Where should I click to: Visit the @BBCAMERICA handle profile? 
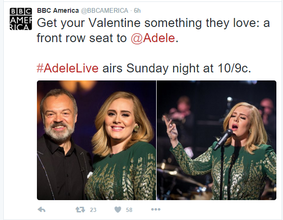coord(105,11)
